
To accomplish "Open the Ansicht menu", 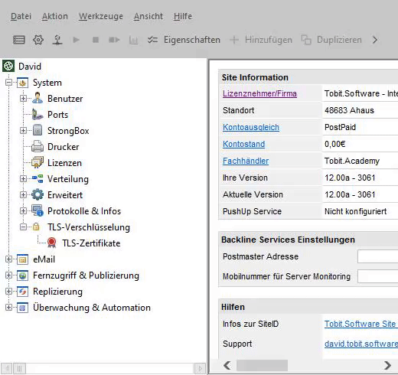I will click(148, 16).
